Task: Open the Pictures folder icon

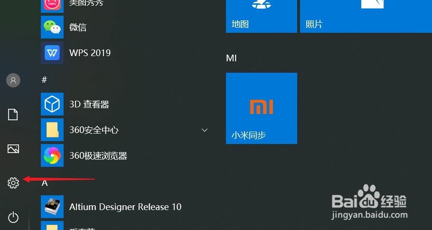Action: click(13, 149)
